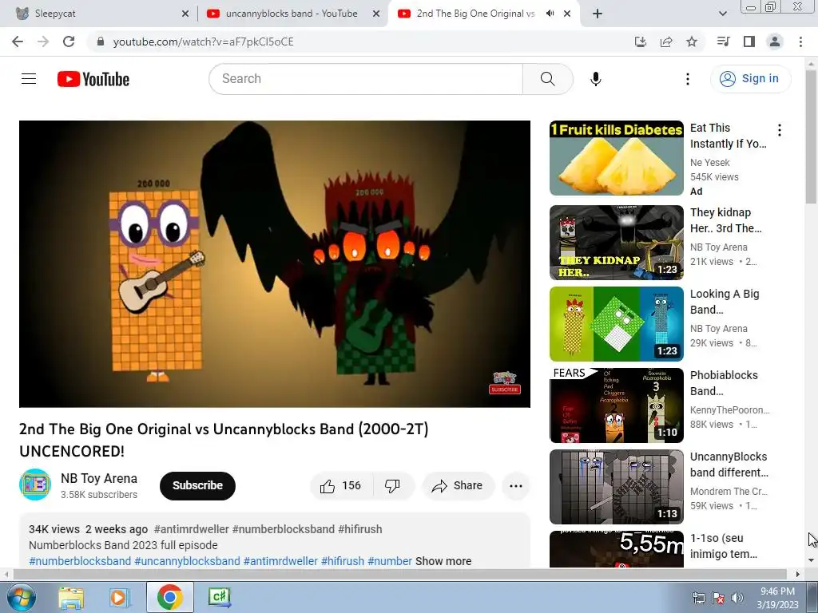Start voice search with the microphone icon
818x613 pixels.
pos(595,79)
